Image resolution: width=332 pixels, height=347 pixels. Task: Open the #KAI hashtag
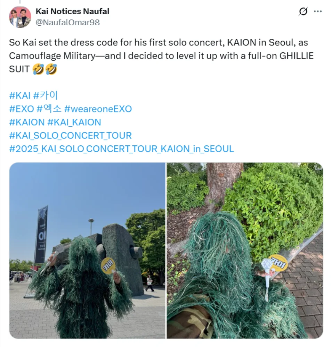coord(20,96)
